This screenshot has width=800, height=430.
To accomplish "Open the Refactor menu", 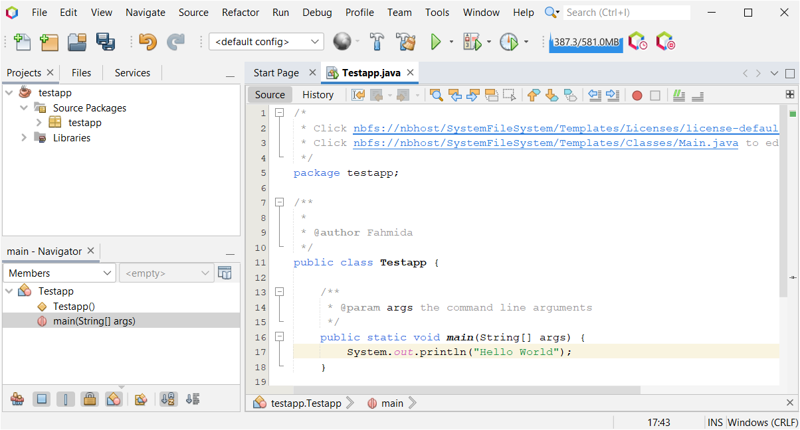I will [240, 12].
